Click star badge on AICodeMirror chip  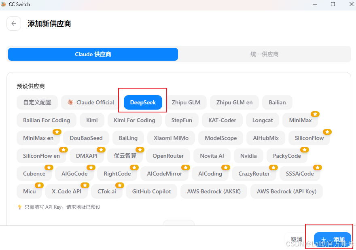(186, 167)
